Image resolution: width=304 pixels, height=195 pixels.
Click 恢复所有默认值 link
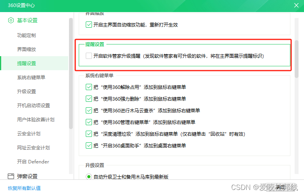tap(24, 188)
